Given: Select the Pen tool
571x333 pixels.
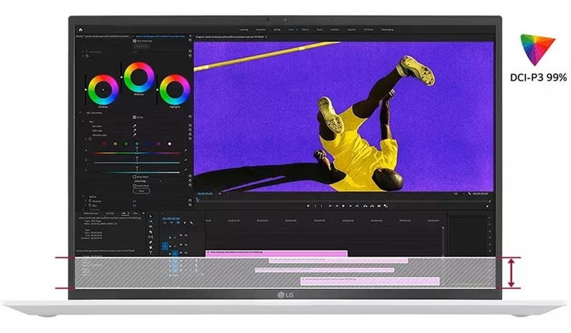Looking at the screenshot, I should click(x=151, y=242).
